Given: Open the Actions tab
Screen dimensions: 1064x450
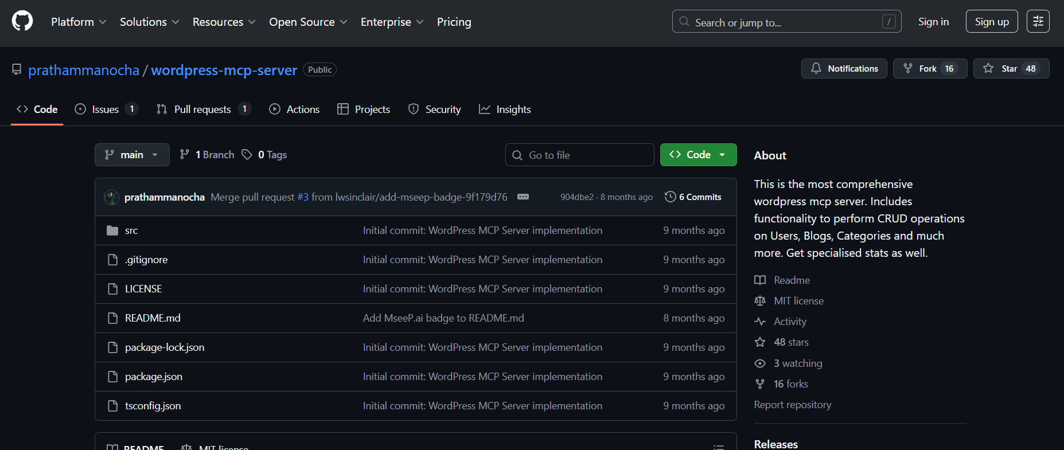Looking at the screenshot, I should point(294,109).
